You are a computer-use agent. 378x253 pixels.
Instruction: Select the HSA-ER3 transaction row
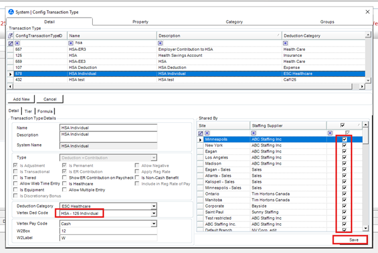tap(189, 50)
